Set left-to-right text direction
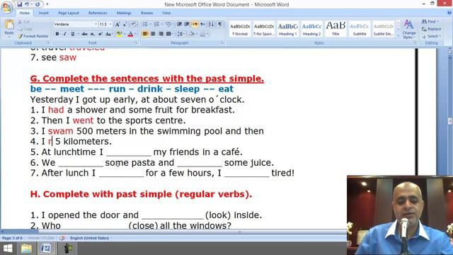Viewport: 453px width, 255px height. pyautogui.click(x=195, y=24)
